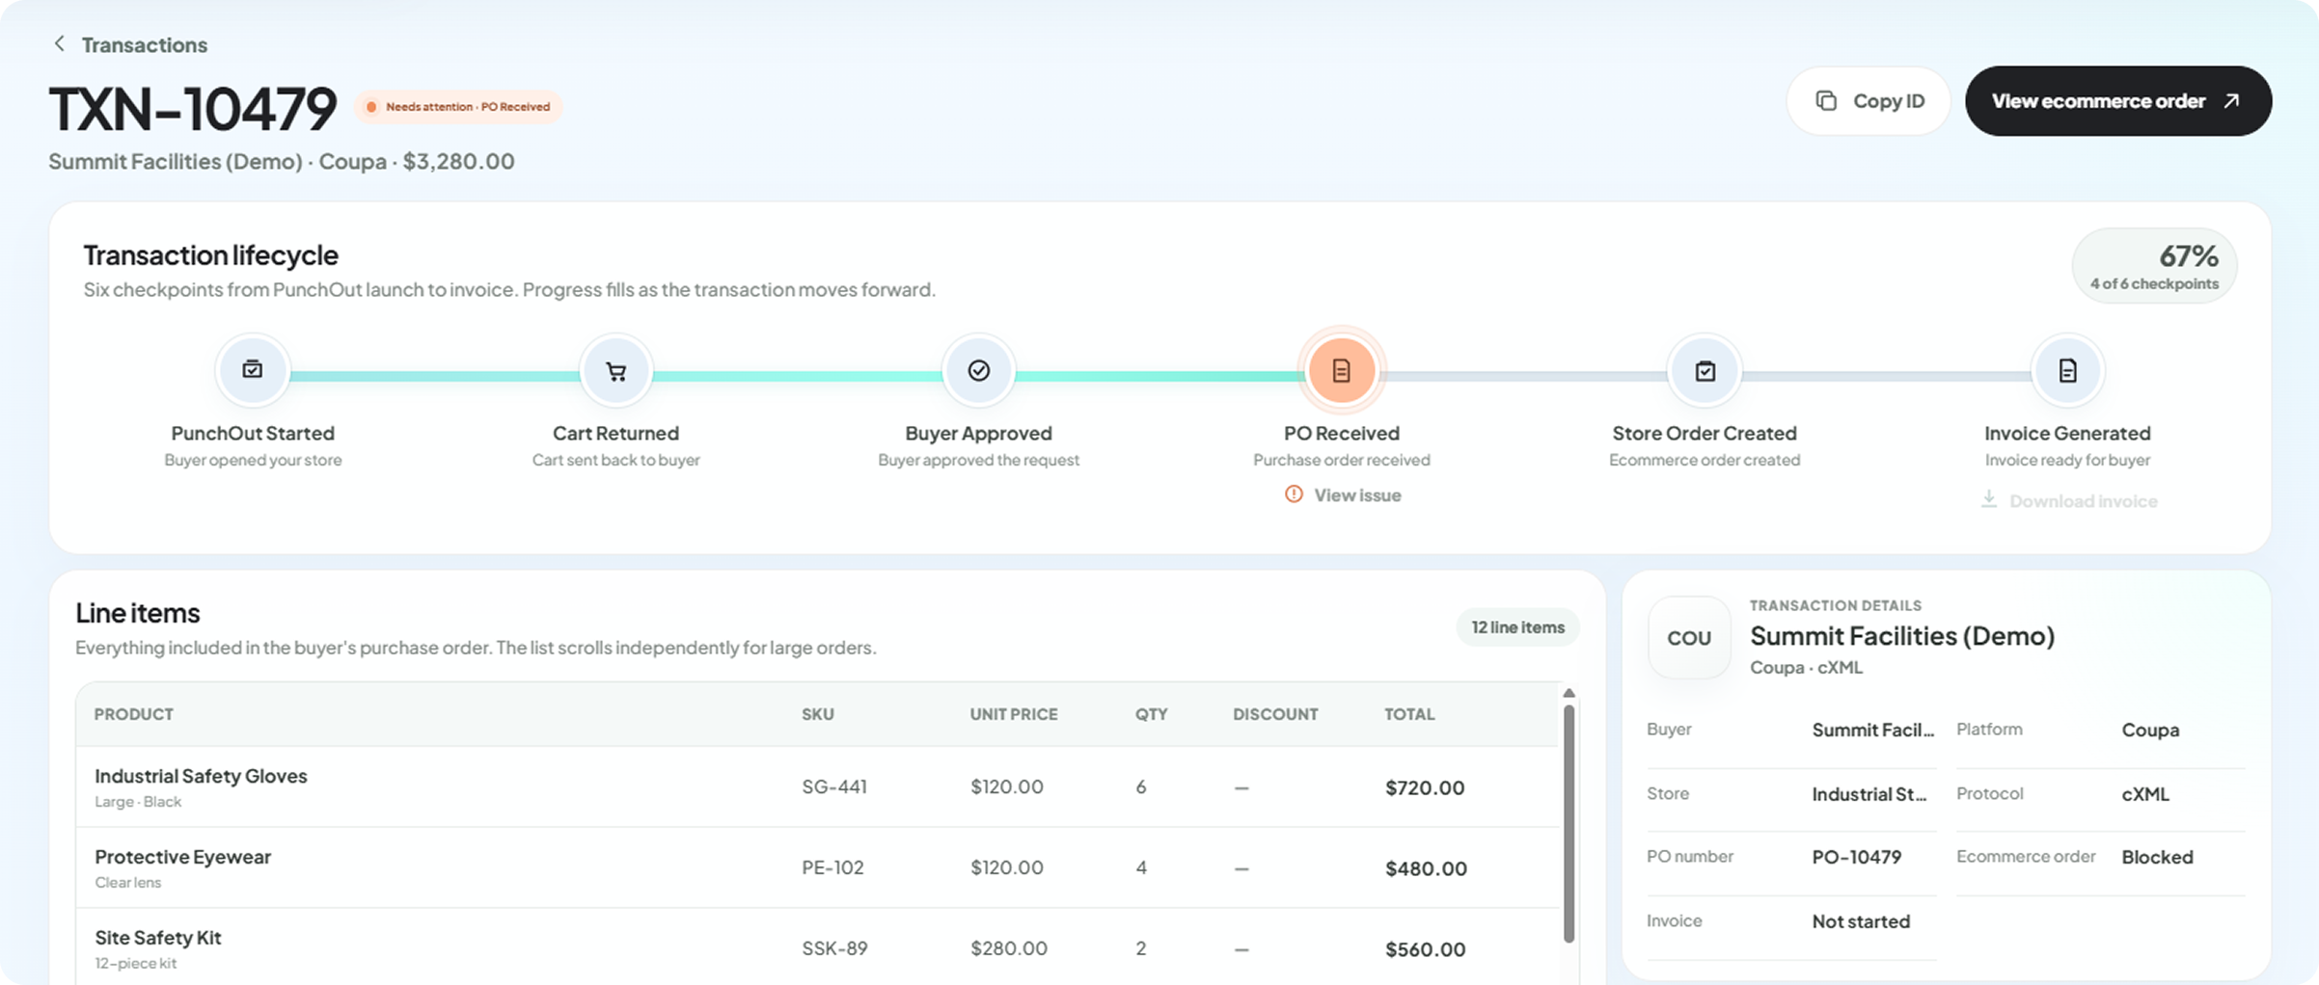Image resolution: width=2319 pixels, height=985 pixels.
Task: Click the PunchOut Started checkpoint icon
Action: 253,370
